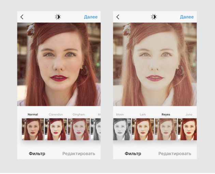Open the Редактировать tab in right screen
The image size is (215, 174).
coord(175,154)
